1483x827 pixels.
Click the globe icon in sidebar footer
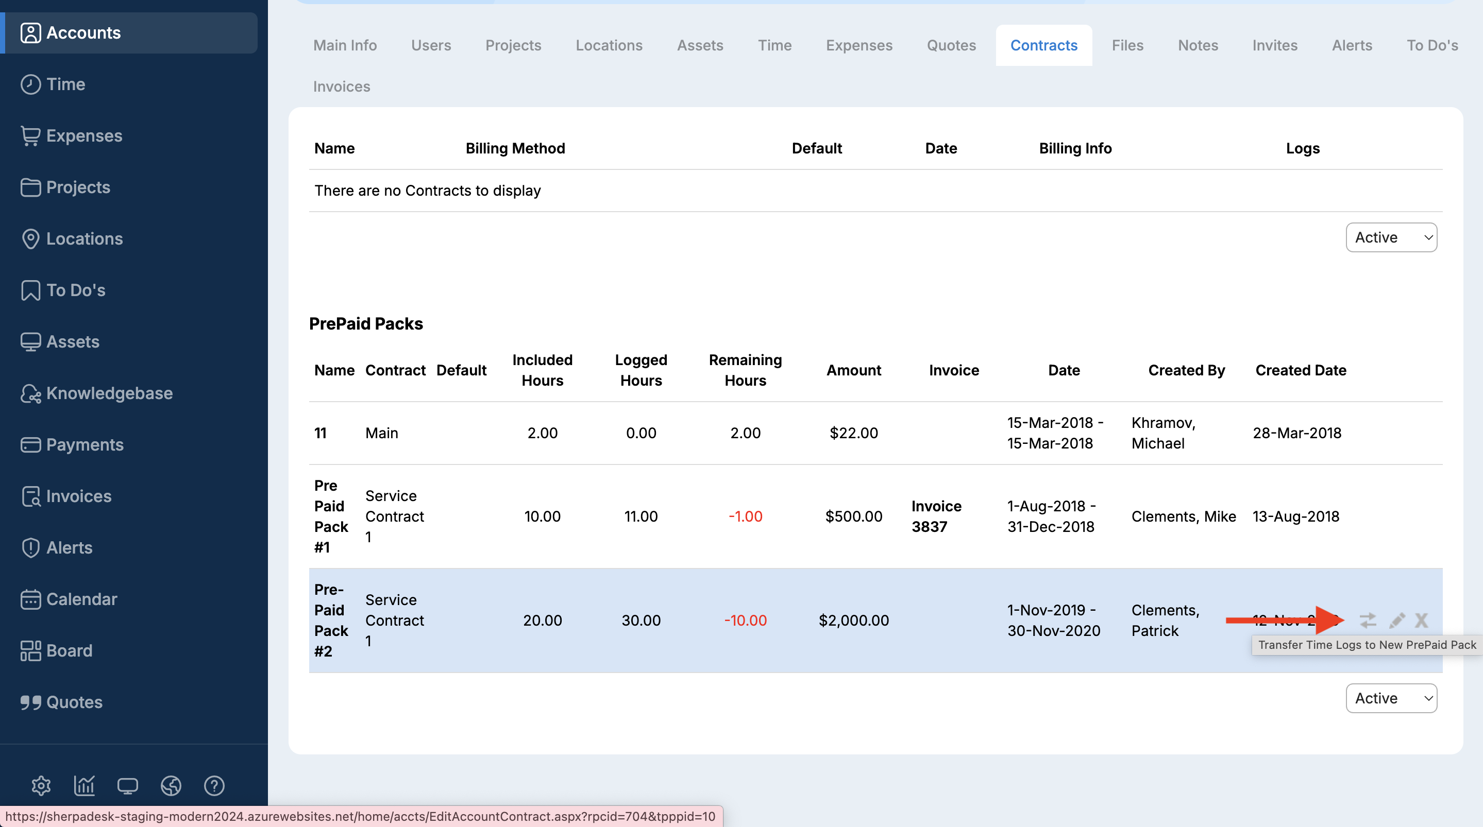click(x=171, y=786)
